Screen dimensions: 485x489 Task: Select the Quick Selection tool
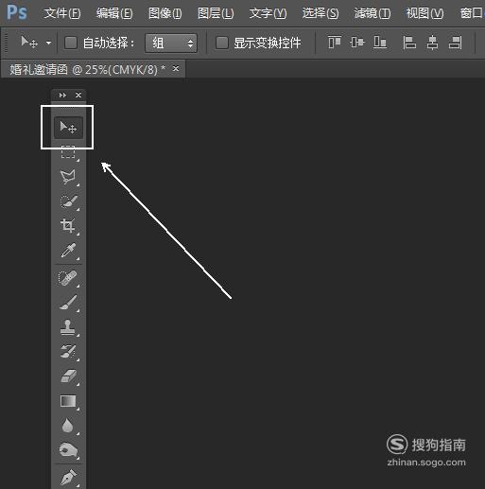[x=68, y=201]
